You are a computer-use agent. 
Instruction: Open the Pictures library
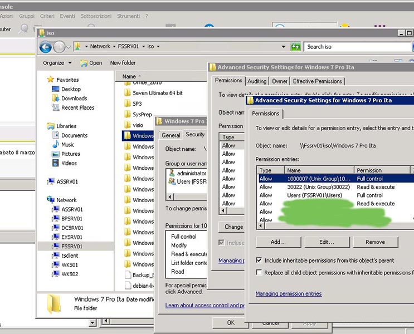71,154
